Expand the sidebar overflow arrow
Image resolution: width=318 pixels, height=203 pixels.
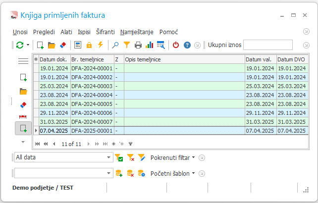tap(23, 142)
